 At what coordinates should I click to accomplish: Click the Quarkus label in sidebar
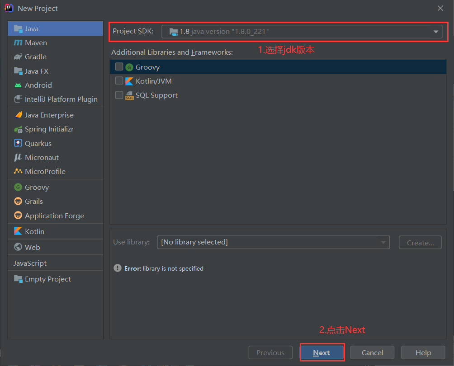(38, 144)
